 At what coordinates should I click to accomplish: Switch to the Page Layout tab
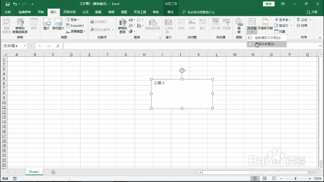70,12
